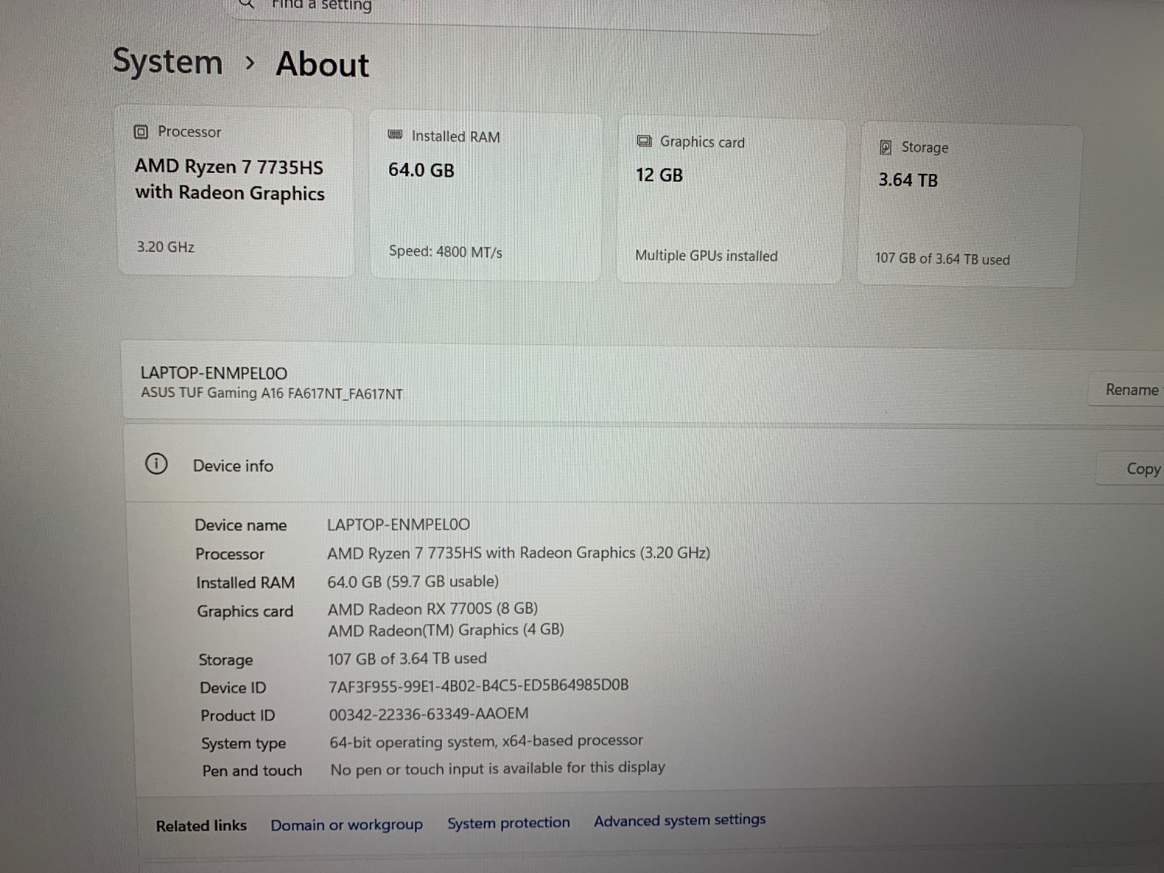
Task: Open Domain or workgroup link
Action: (x=346, y=825)
